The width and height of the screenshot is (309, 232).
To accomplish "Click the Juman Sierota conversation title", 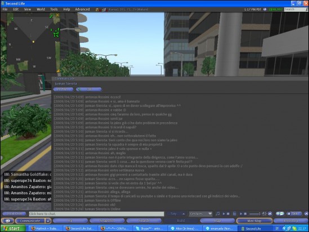I will 66,83.
